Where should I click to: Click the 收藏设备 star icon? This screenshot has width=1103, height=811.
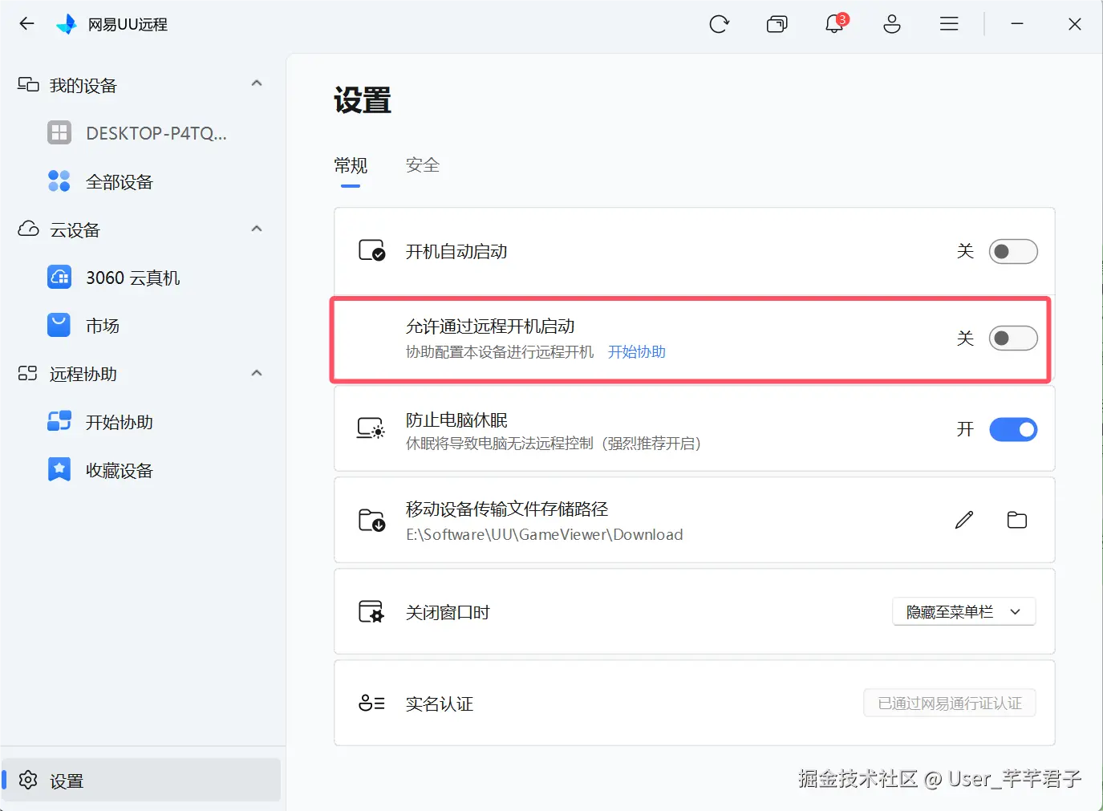[59, 470]
